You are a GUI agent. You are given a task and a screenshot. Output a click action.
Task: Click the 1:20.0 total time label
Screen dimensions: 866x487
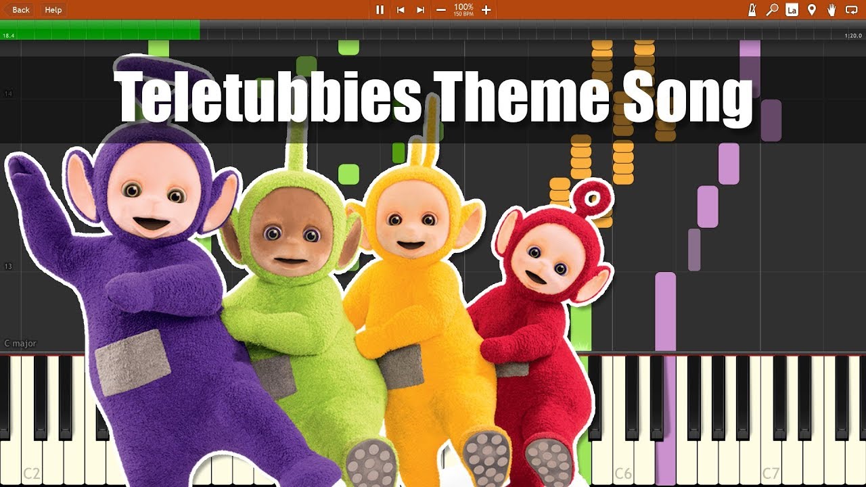853,35
